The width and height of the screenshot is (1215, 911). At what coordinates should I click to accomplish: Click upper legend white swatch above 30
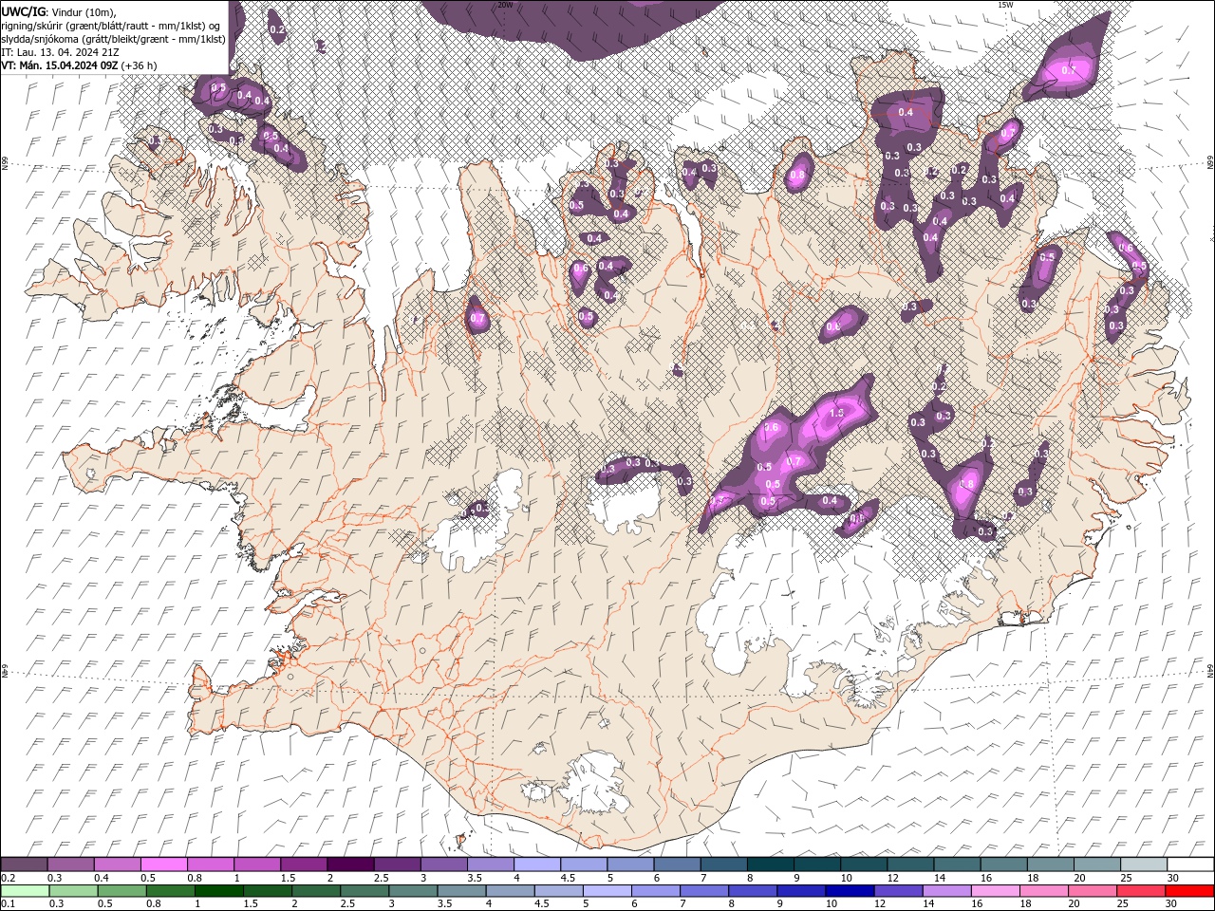(x=1190, y=865)
